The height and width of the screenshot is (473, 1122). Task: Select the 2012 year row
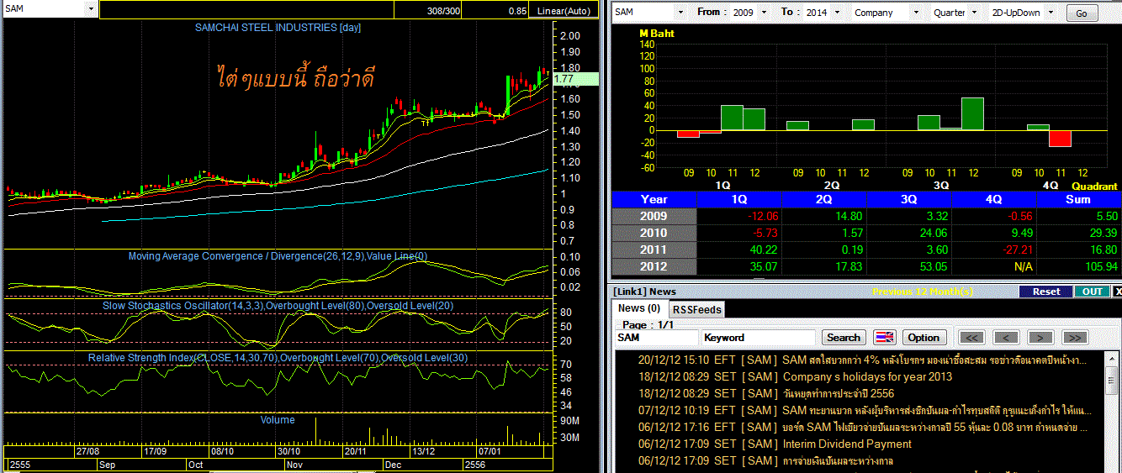[x=654, y=266]
